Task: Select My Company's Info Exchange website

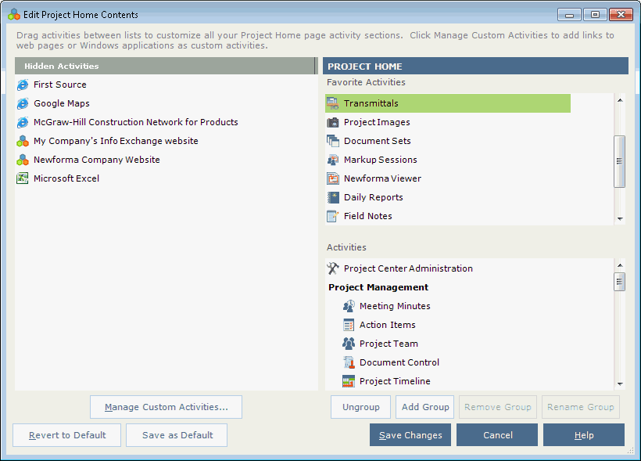Action: tap(116, 141)
